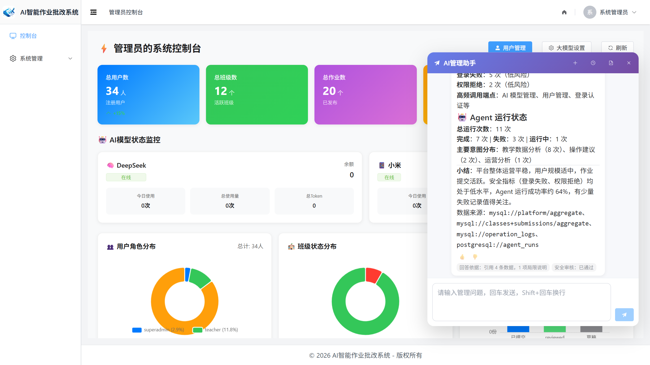
Task: Click the 总作业数 card
Action: (365, 95)
